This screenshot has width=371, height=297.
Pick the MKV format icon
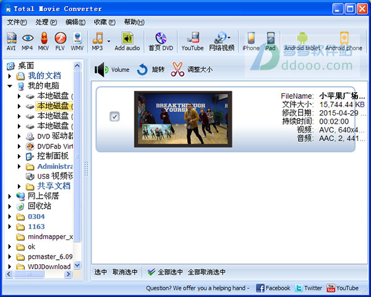[x=44, y=38]
